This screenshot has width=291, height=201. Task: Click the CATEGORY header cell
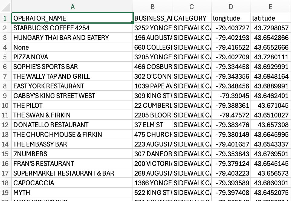(192, 18)
